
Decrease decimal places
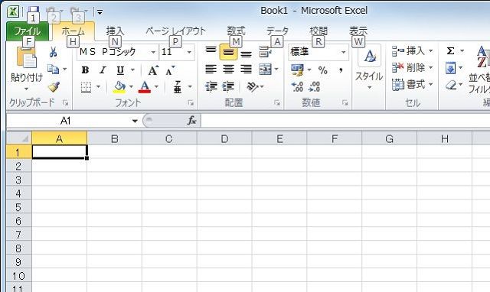[x=314, y=86]
